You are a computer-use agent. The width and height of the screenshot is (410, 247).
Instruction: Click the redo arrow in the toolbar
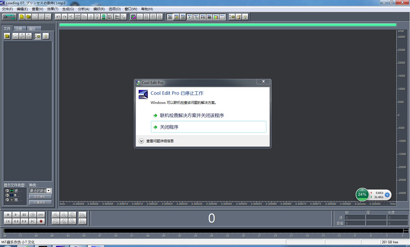65,17
